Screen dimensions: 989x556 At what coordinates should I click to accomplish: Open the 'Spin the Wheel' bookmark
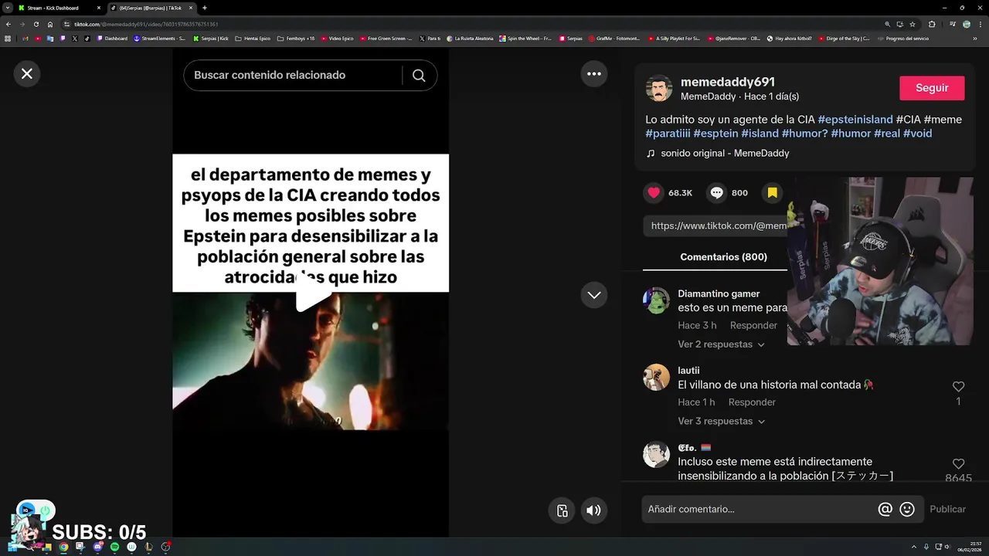[525, 38]
